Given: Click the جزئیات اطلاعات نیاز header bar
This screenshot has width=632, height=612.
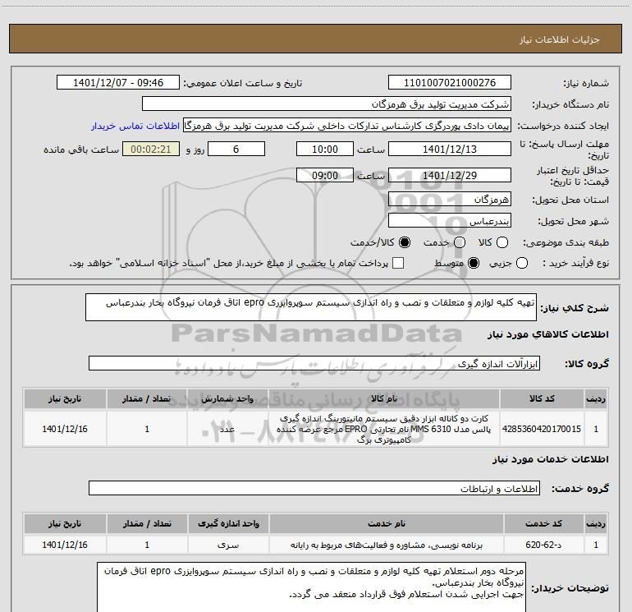Looking at the screenshot, I should (x=315, y=39).
